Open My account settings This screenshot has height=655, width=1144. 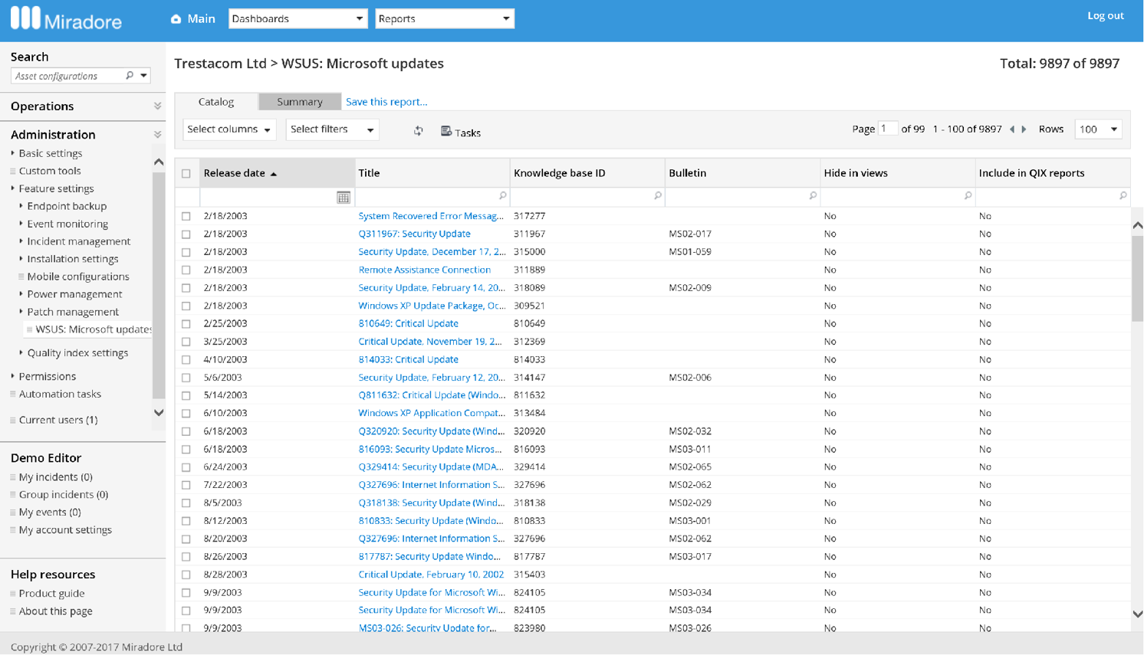coord(65,530)
